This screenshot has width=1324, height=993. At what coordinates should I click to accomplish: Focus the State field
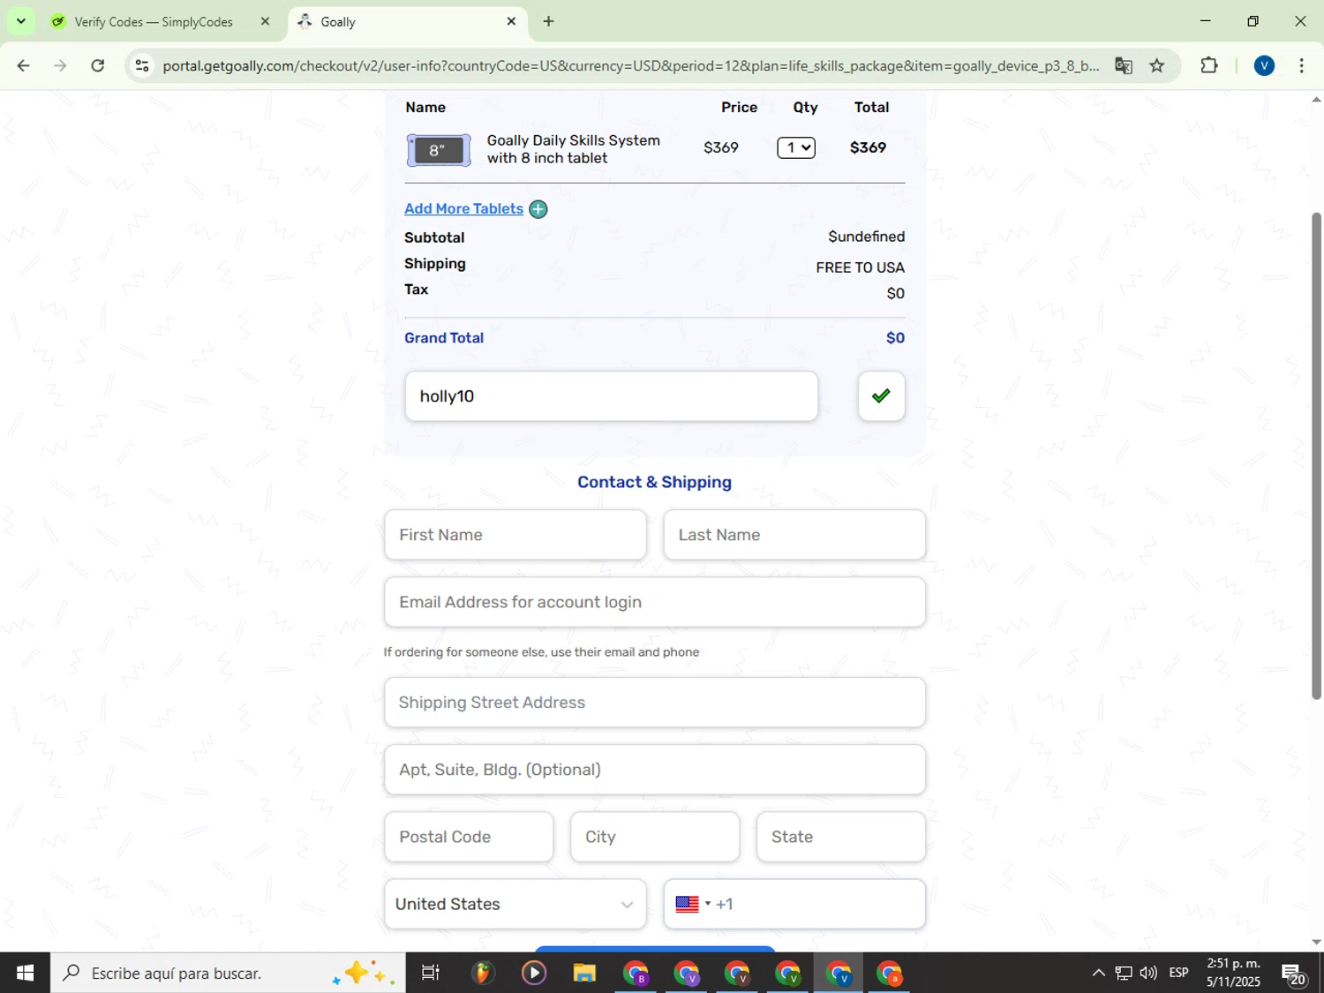tap(841, 837)
